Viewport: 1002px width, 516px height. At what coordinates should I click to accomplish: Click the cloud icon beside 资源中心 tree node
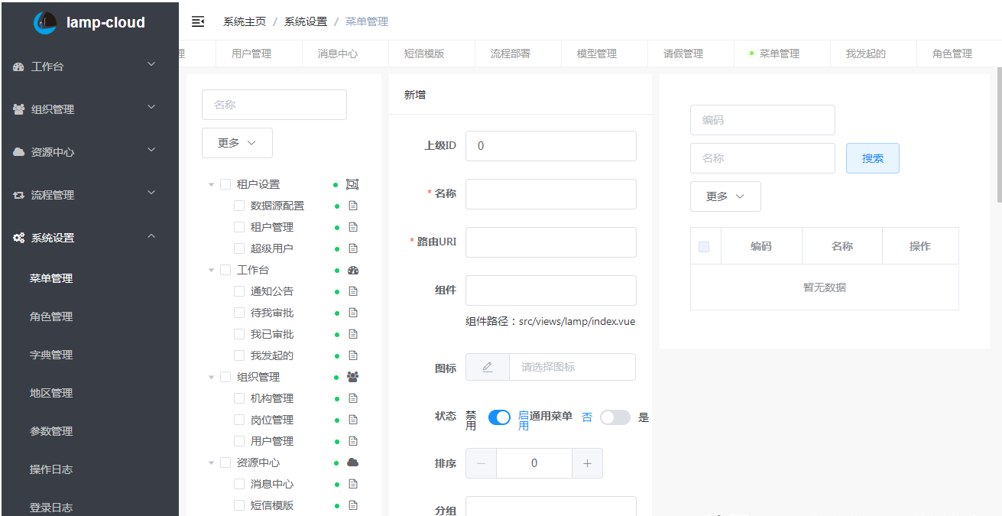(x=352, y=462)
